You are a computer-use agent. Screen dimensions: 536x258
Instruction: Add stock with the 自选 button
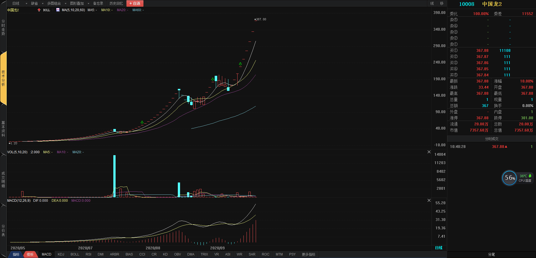point(135,3)
